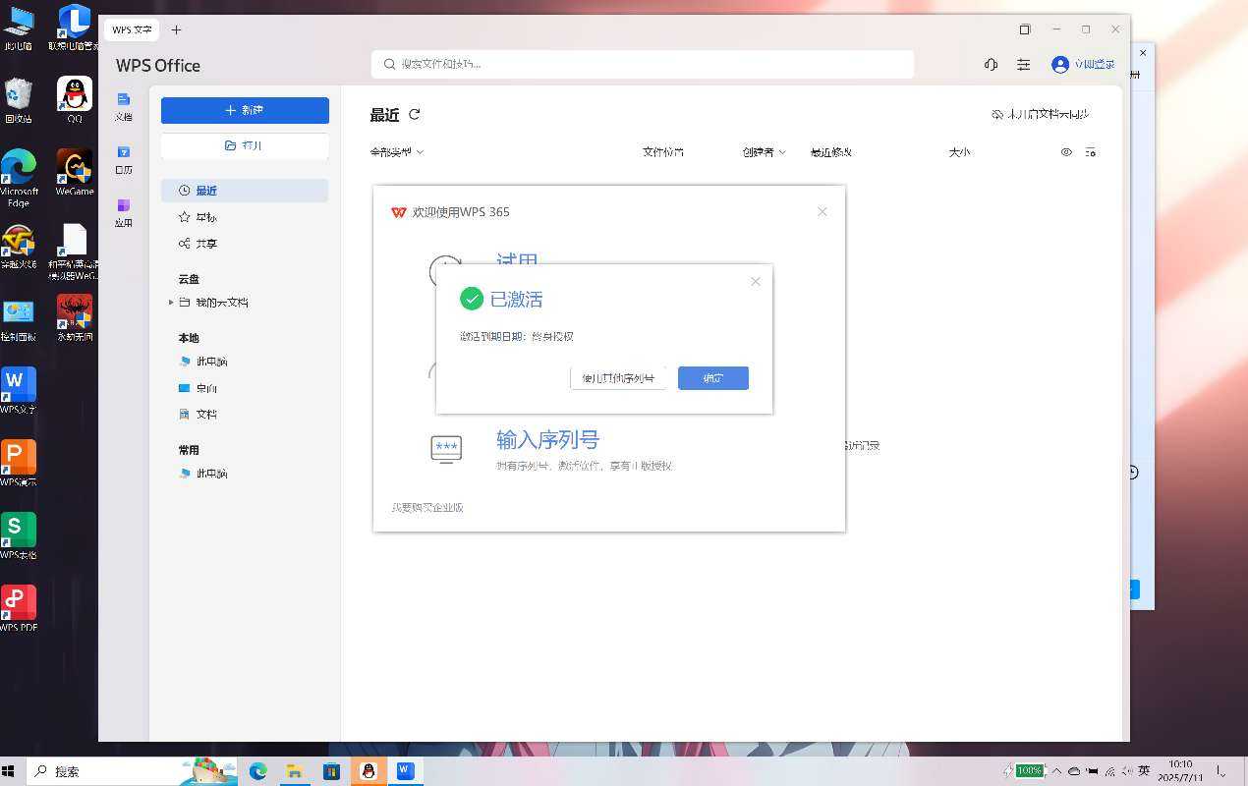Click the search files input box
The image size is (1248, 786).
[x=643, y=64]
